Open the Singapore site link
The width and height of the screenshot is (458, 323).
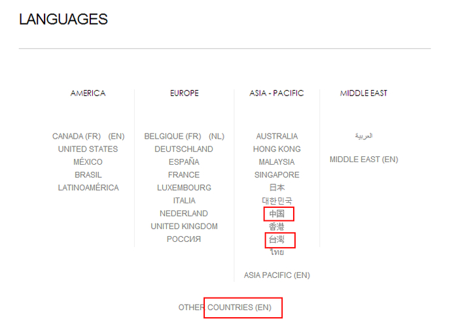[277, 175]
